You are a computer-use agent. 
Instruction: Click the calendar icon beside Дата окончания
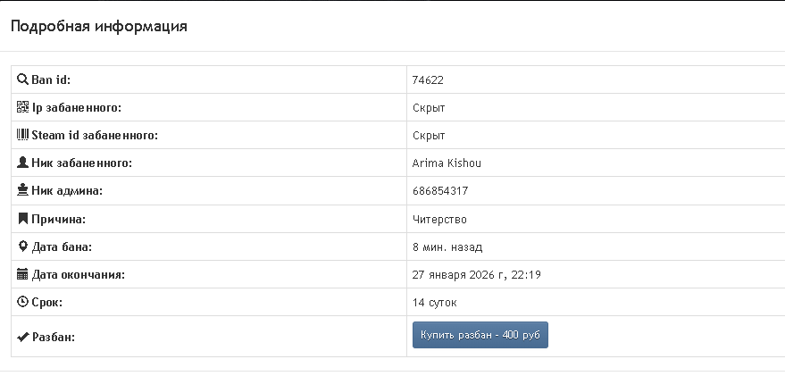point(23,274)
